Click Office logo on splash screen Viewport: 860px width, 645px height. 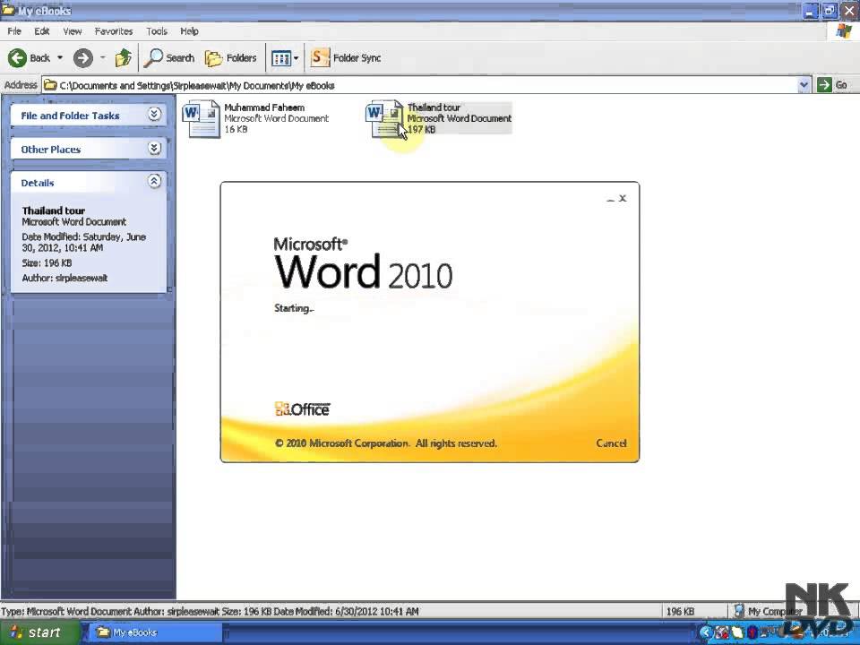tap(302, 409)
